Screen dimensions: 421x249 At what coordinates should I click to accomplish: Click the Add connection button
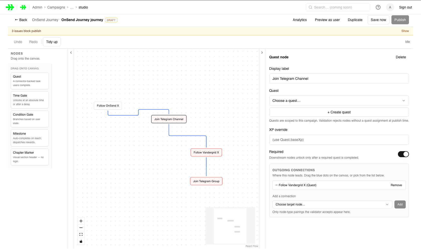400,204
